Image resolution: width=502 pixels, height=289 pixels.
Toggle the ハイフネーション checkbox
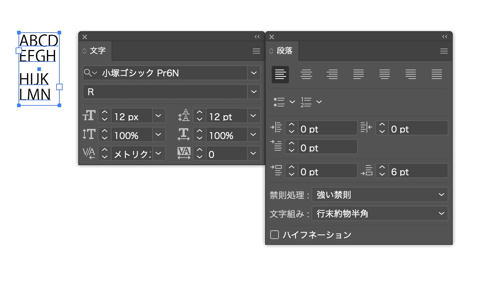click(x=275, y=235)
